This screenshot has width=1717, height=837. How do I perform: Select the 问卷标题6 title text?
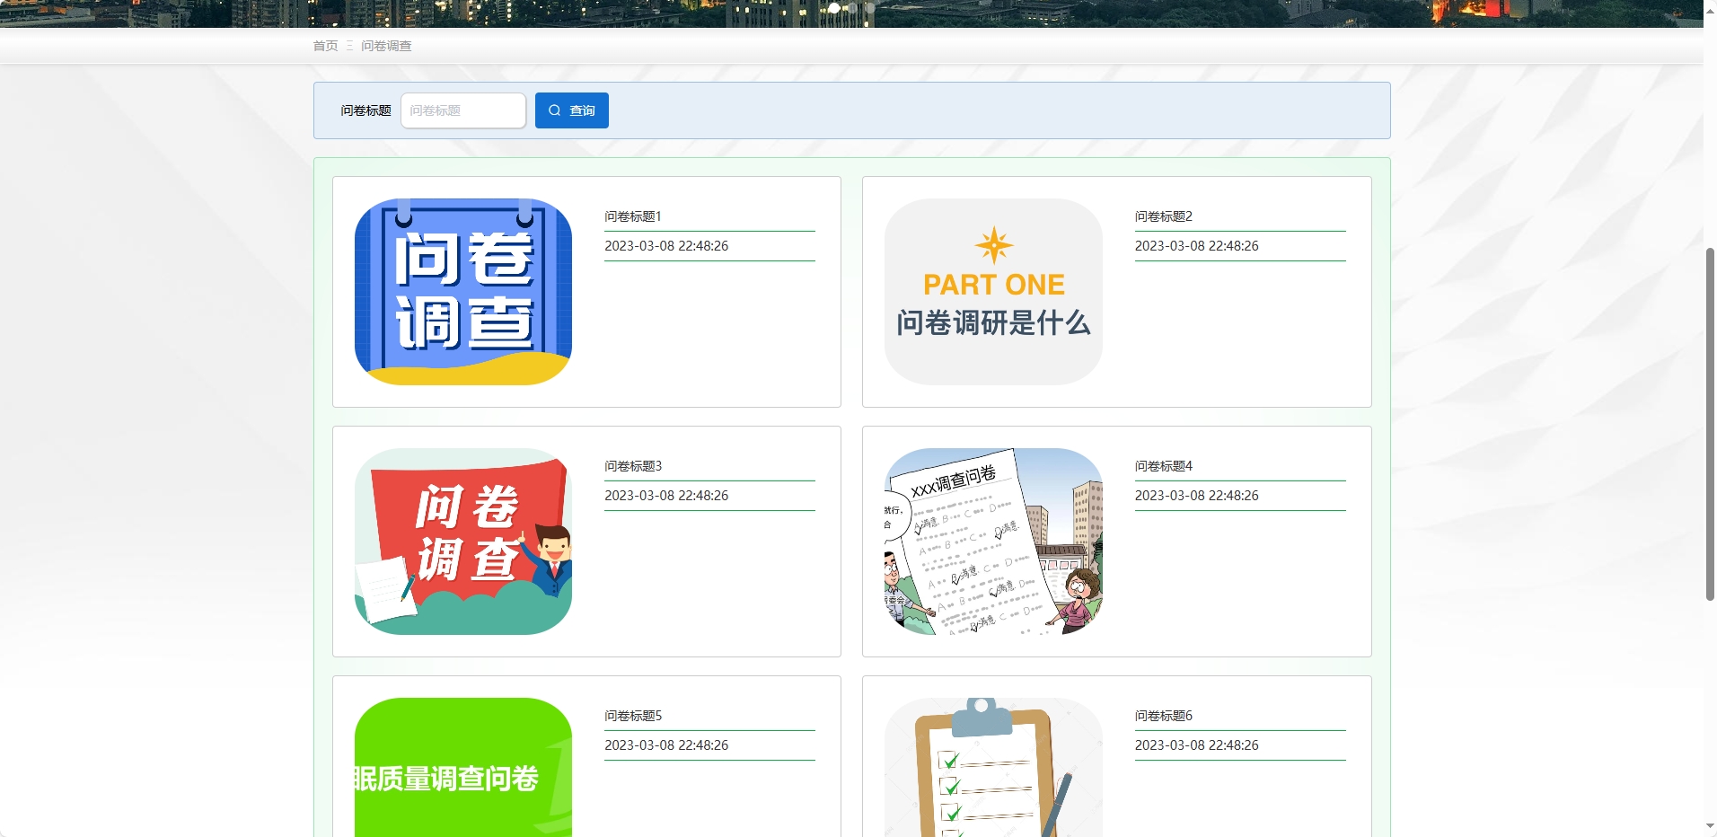pyautogui.click(x=1164, y=716)
